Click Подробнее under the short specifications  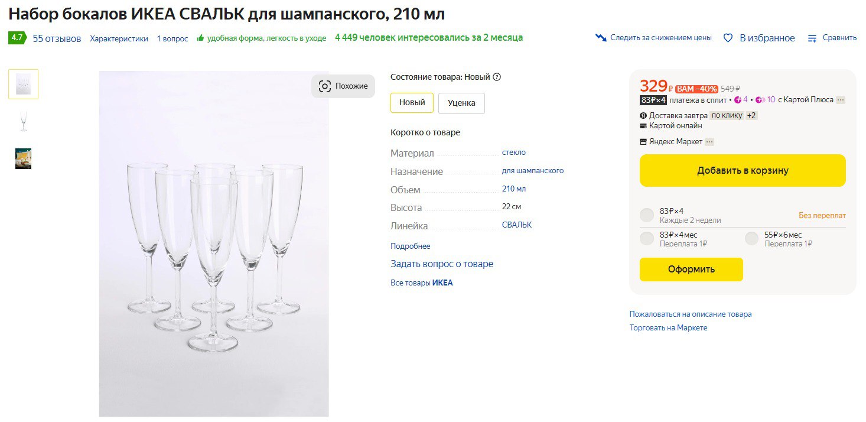(410, 246)
